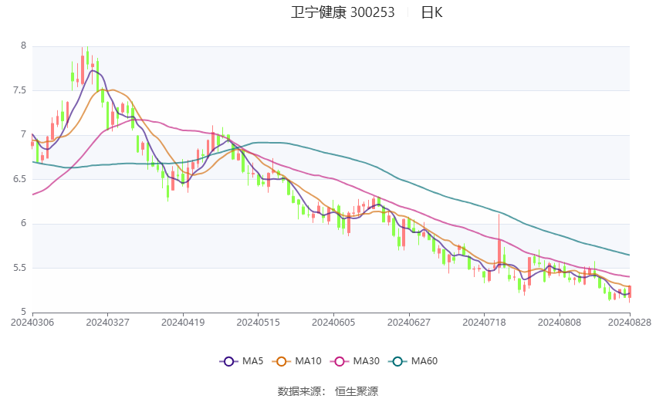Toggle the MA5 legend series

(x=242, y=361)
